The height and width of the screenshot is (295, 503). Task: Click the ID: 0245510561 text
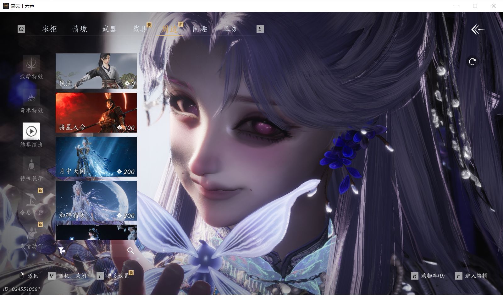click(x=22, y=289)
